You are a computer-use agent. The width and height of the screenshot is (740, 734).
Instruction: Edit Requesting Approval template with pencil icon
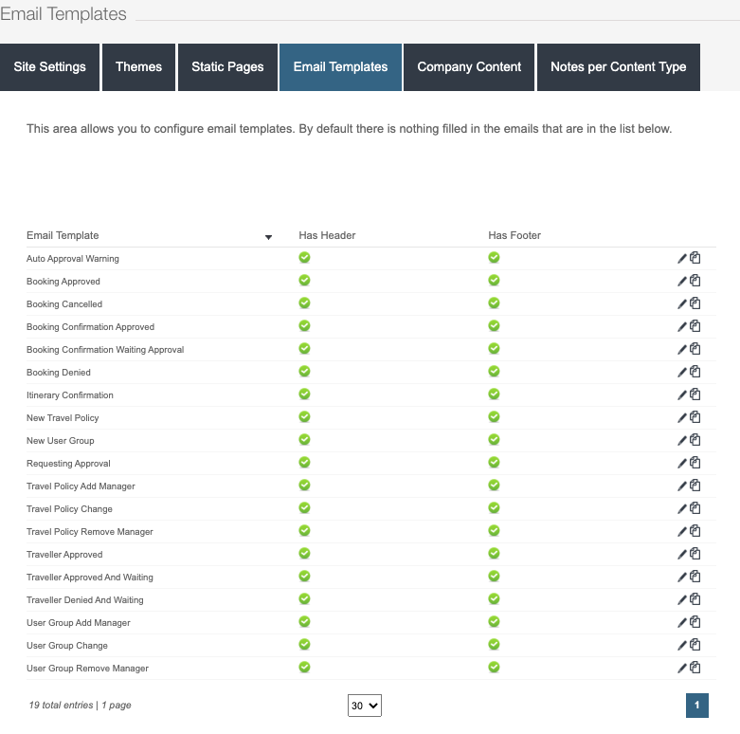click(682, 463)
